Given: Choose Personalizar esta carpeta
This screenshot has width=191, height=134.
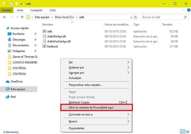Looking at the screenshot, I should click(96, 85).
